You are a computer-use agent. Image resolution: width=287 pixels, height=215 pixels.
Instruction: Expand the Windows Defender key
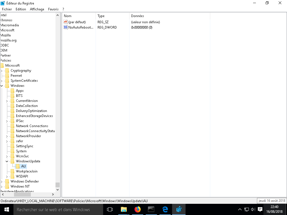tap(2, 181)
